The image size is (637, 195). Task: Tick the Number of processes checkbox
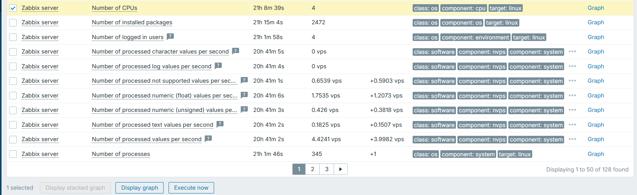tap(13, 154)
